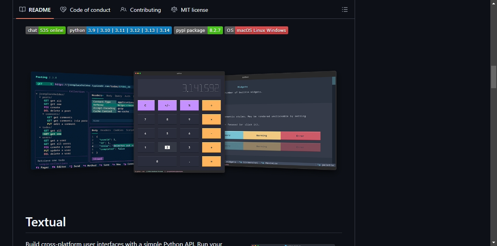This screenshot has width=497, height=246.
Task: Click the page vertical scrollbar thumb
Action: point(494,77)
